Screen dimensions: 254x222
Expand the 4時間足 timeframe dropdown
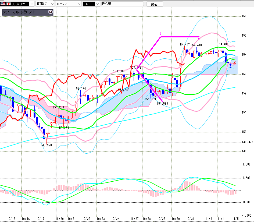[52, 4]
